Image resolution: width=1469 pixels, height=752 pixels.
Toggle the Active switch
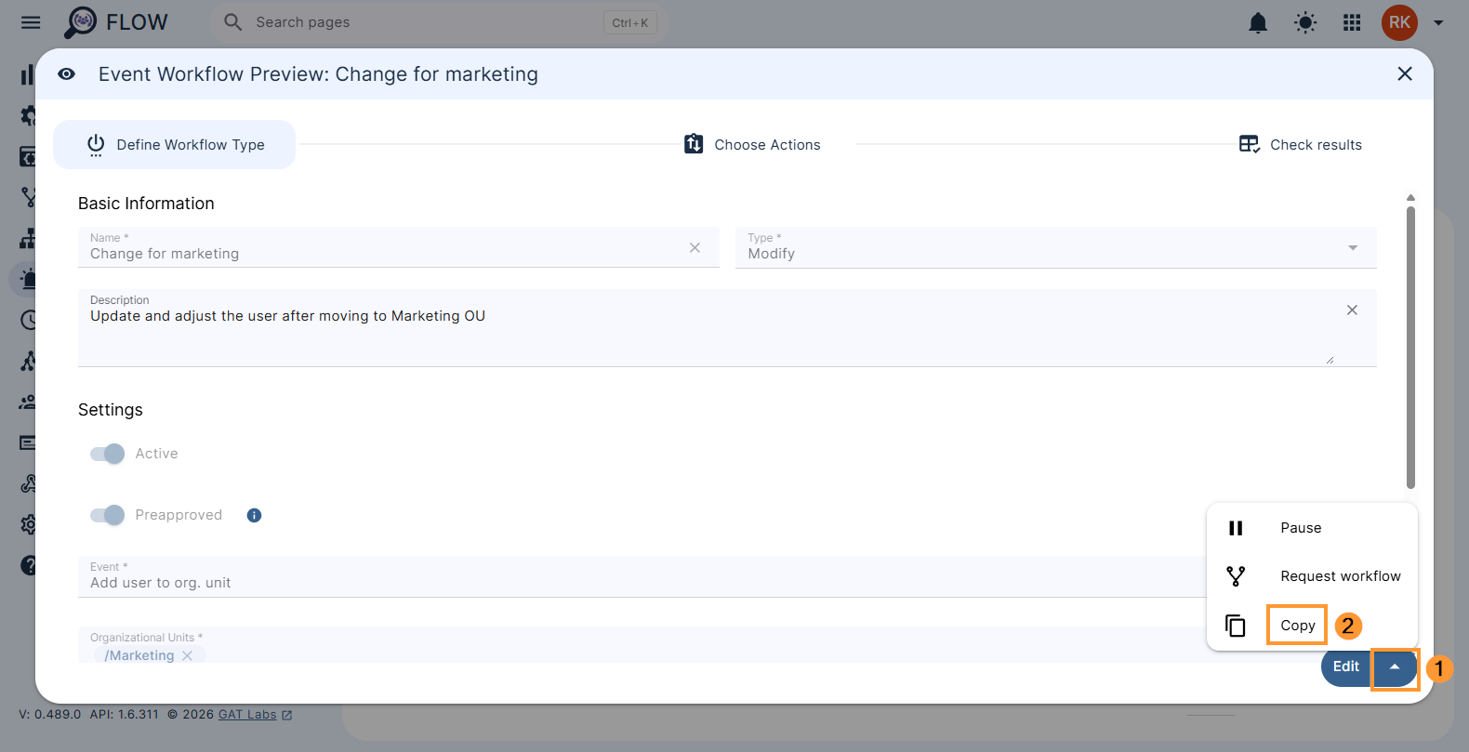(x=107, y=454)
